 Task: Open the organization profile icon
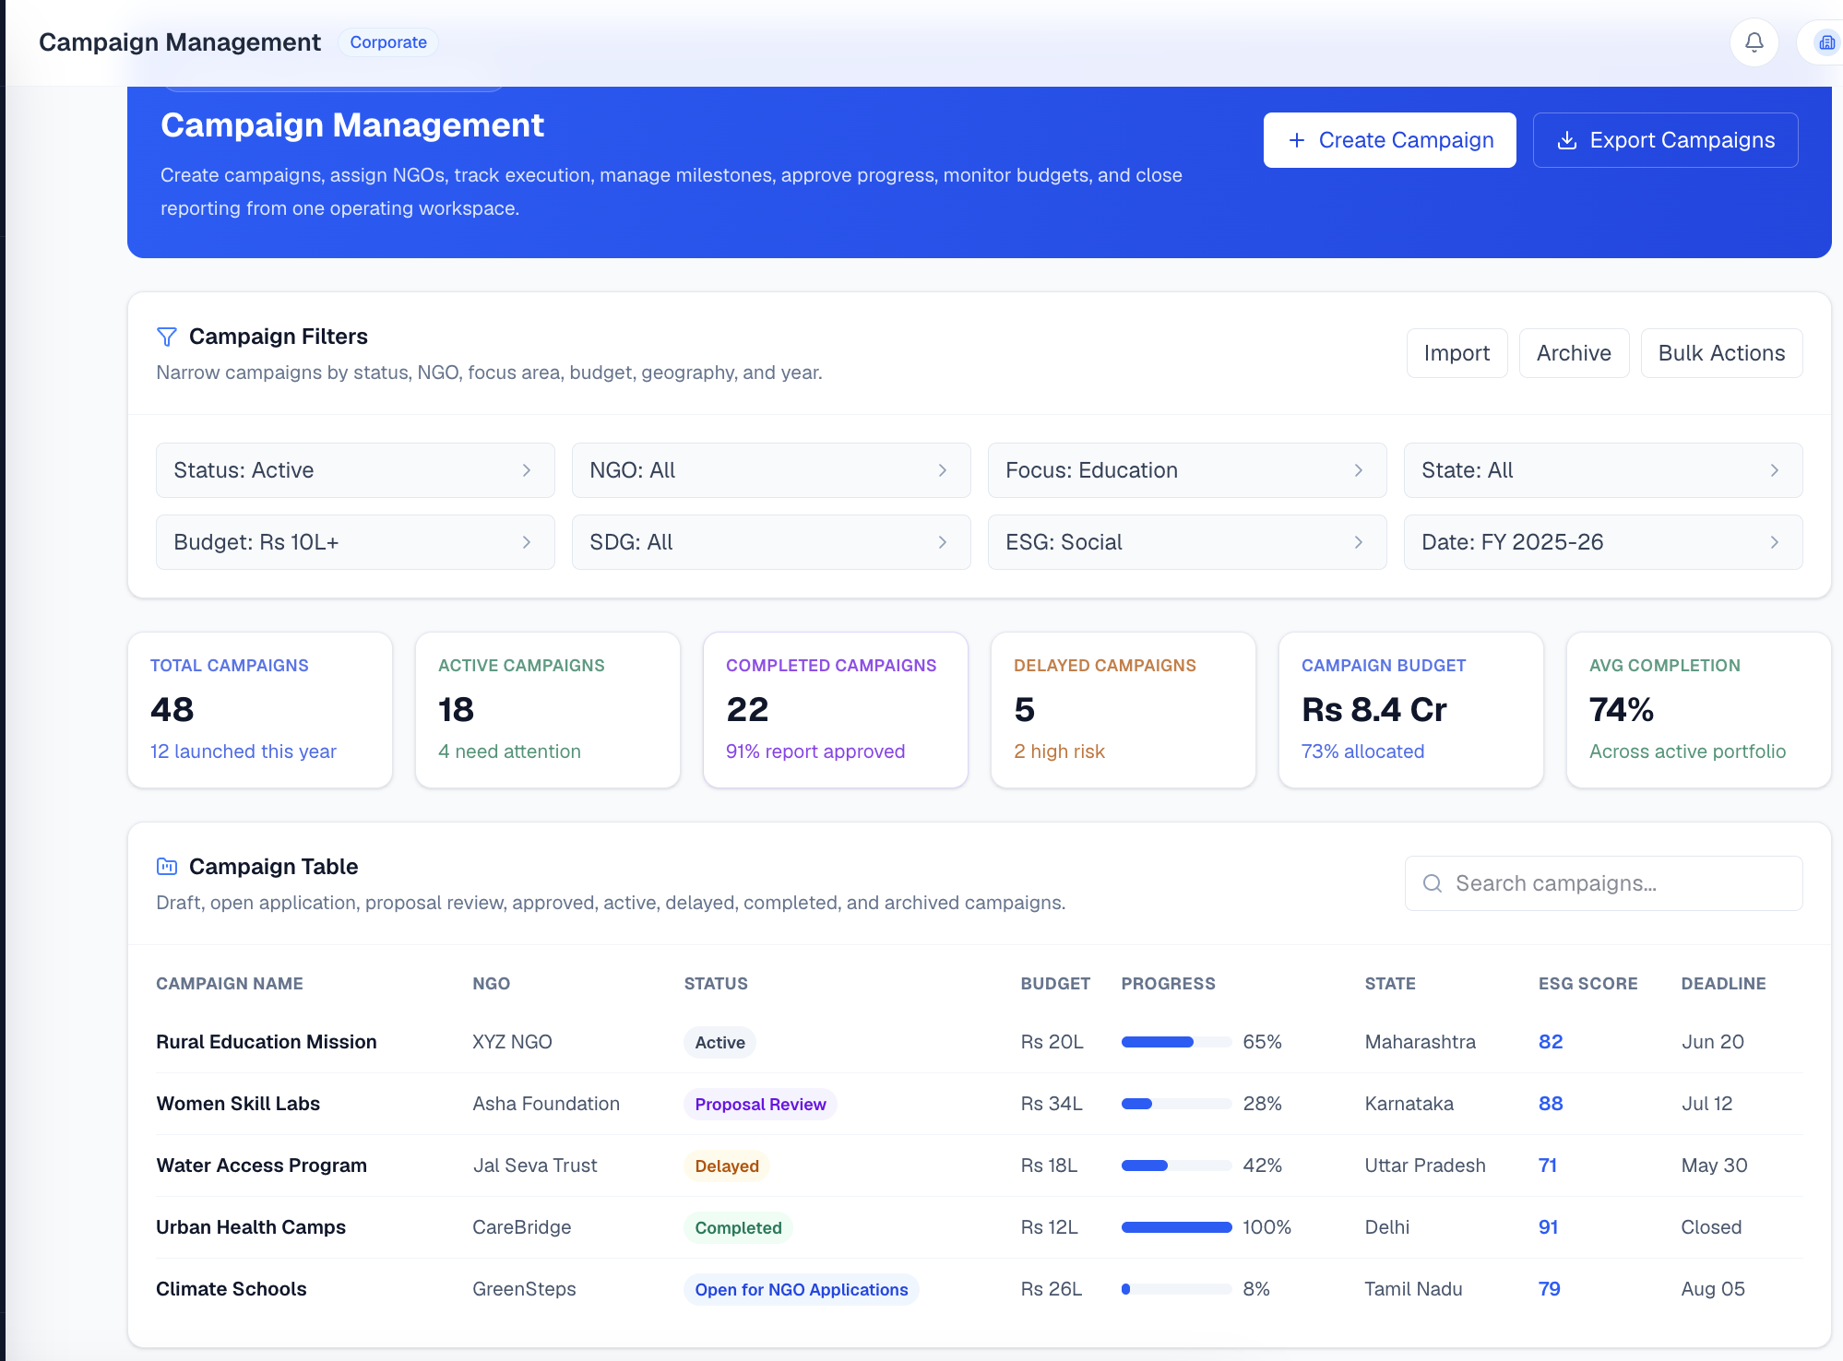(x=1825, y=42)
